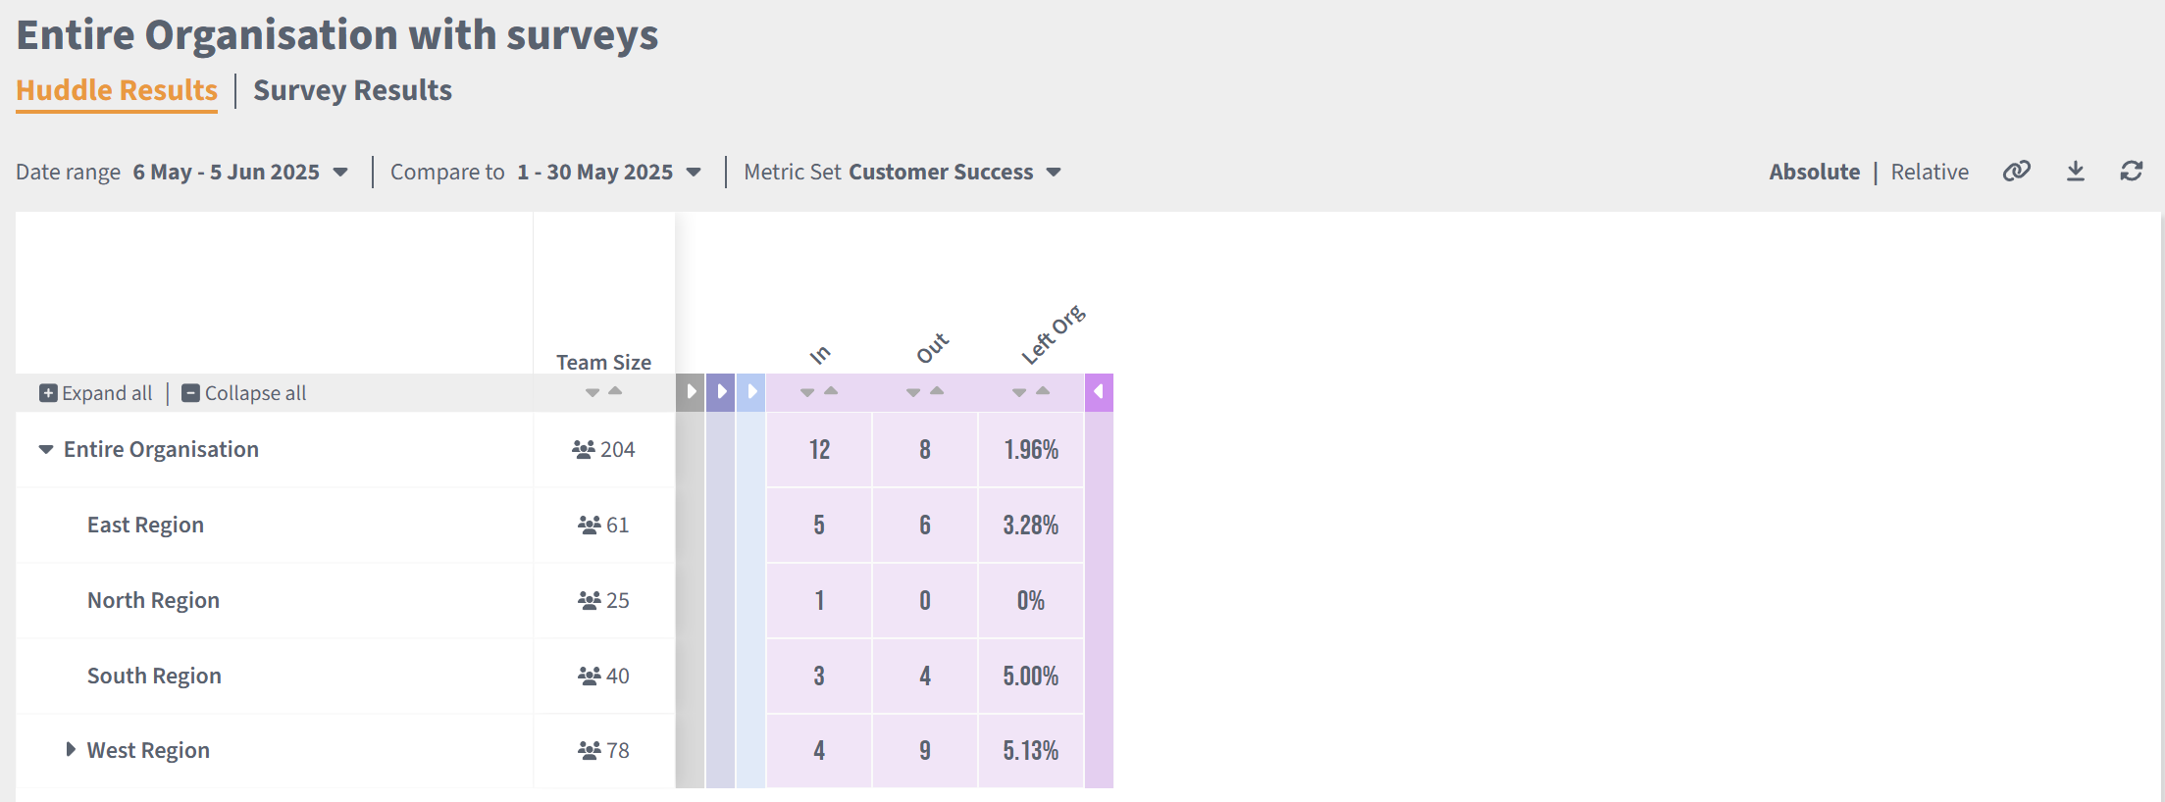Expand the dark purple collapsed column

point(721,392)
